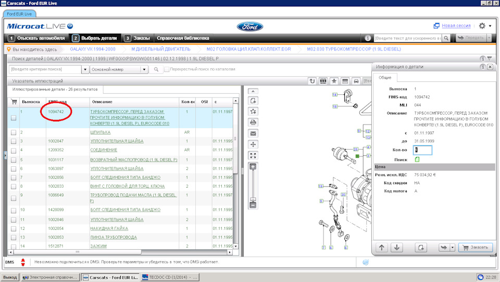Go to the next part with the down arrow
This screenshot has height=282, width=500.
click(x=397, y=248)
